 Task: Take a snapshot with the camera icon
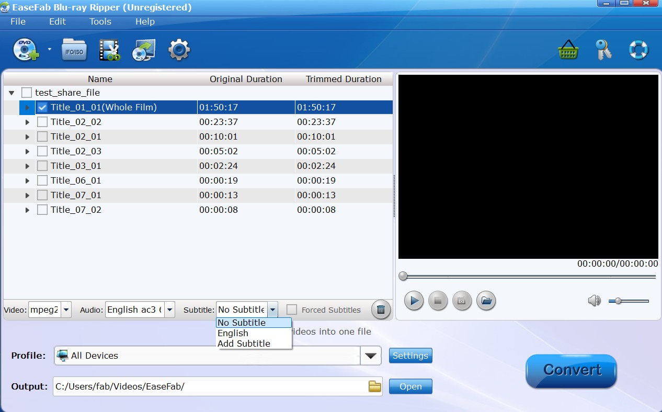point(462,301)
